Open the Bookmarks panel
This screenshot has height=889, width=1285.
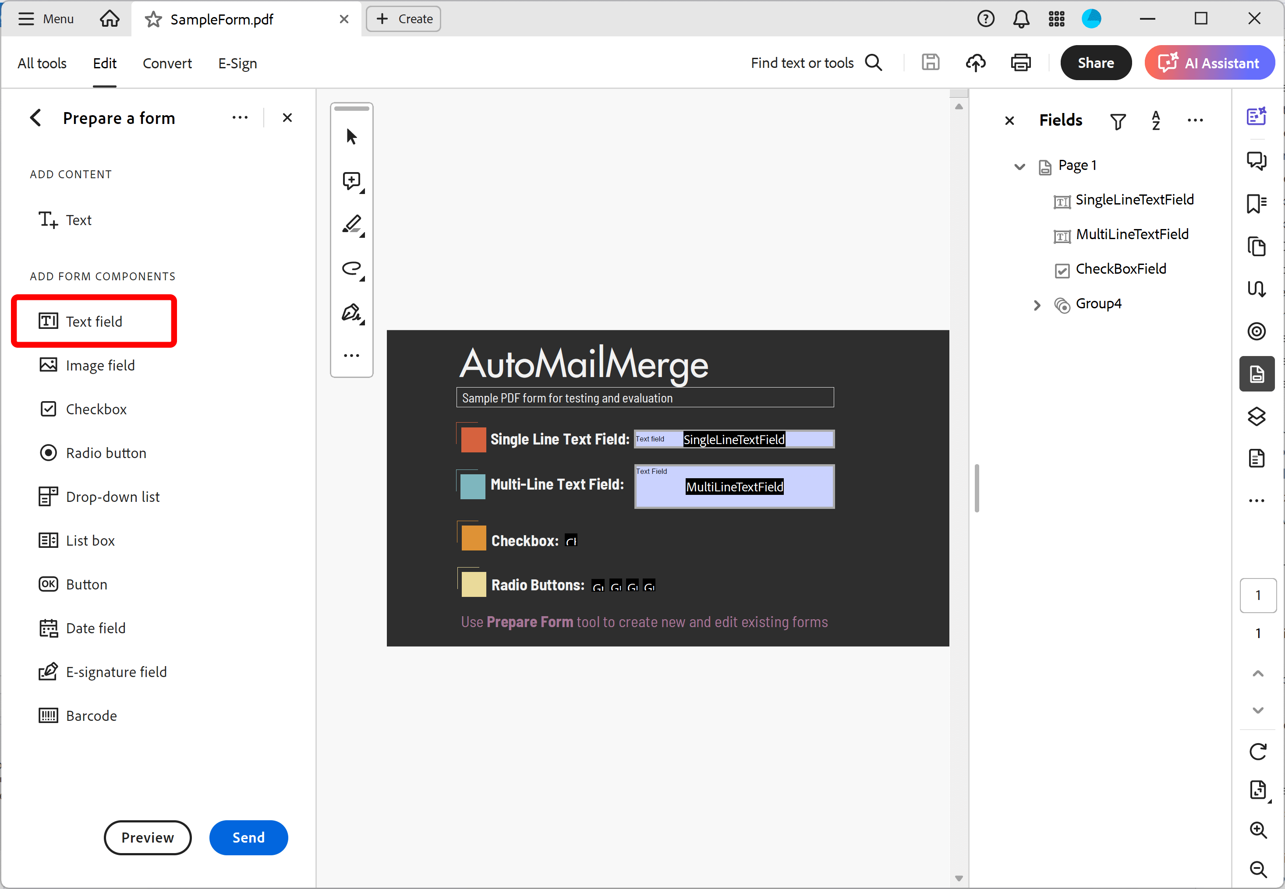pos(1257,203)
